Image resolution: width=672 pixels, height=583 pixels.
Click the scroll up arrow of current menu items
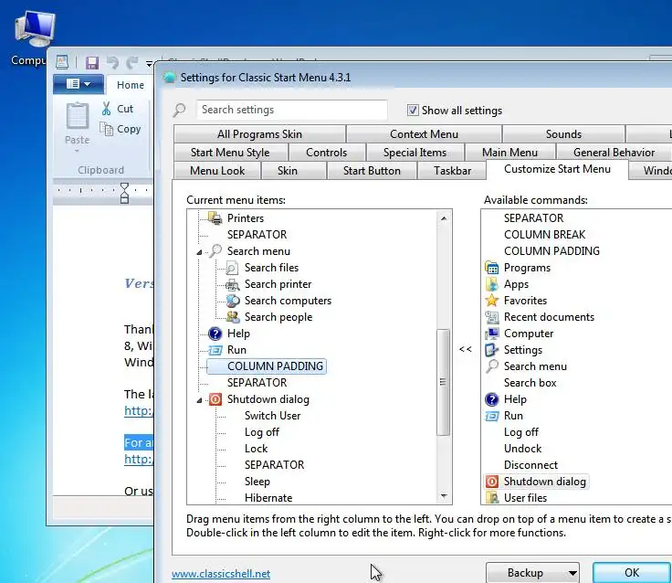point(444,218)
